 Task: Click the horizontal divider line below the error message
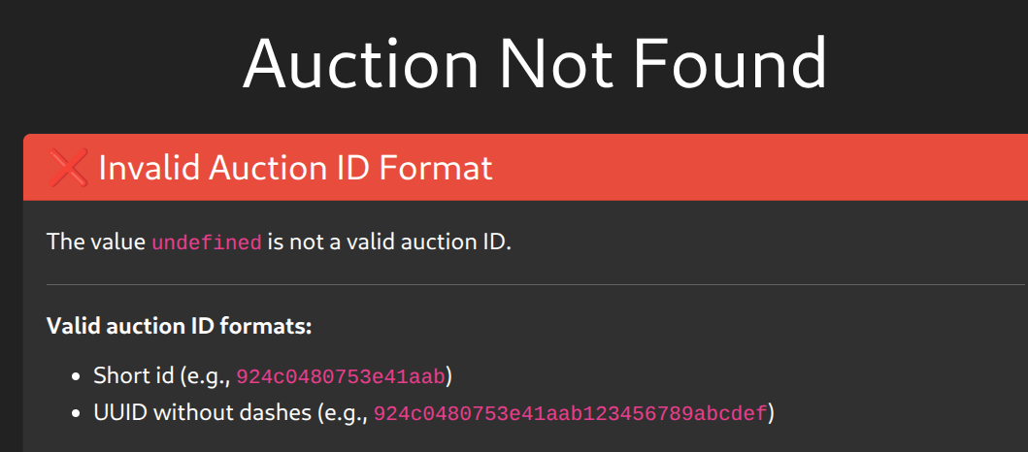(x=534, y=285)
